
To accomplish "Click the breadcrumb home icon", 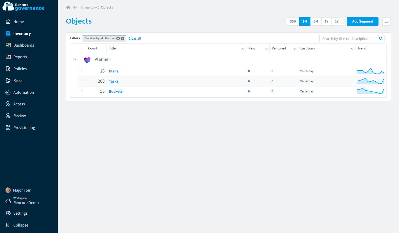I will coord(68,8).
